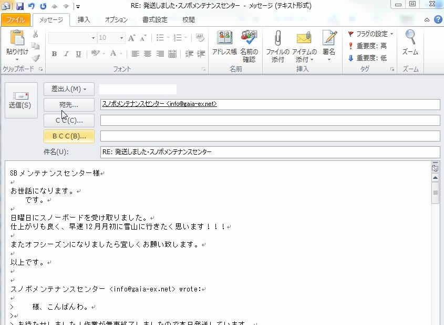444x325 pixels.
Task: Click the text highlight color button
Action: pos(96,53)
